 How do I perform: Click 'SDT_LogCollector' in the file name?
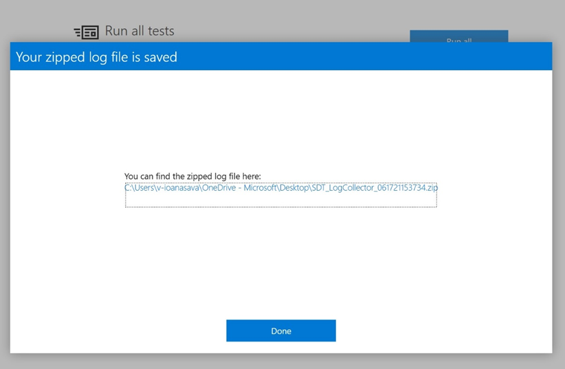(x=342, y=187)
